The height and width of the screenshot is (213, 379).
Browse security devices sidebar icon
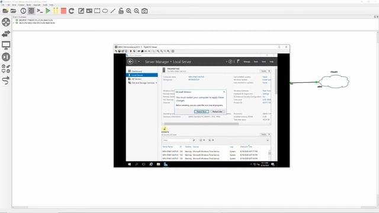tap(6, 57)
